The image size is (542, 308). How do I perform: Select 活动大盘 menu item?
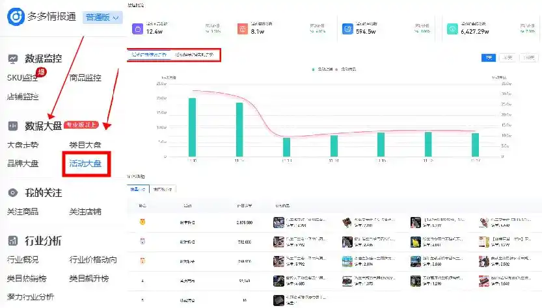(86, 164)
